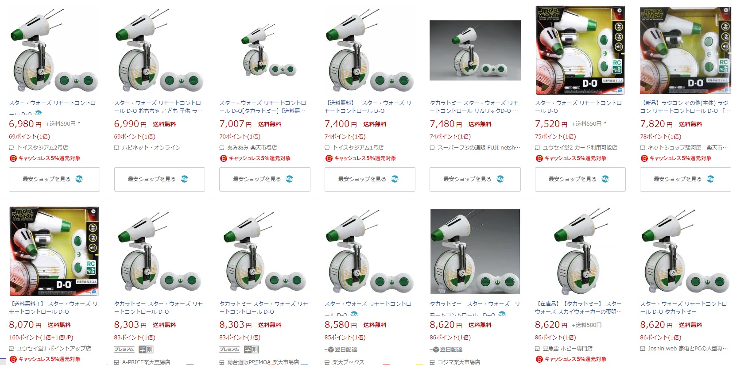The image size is (744, 365).
Task: Open the 【在庫品】【タカラトミー】 product title link
Action: coord(578,307)
